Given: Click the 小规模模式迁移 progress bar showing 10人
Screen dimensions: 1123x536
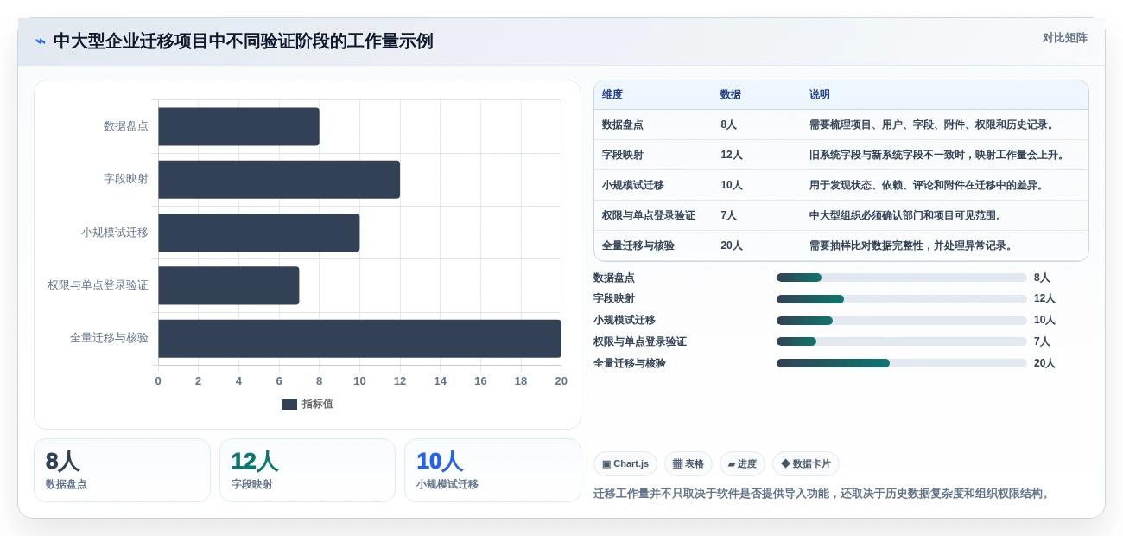Looking at the screenshot, I should [x=902, y=321].
